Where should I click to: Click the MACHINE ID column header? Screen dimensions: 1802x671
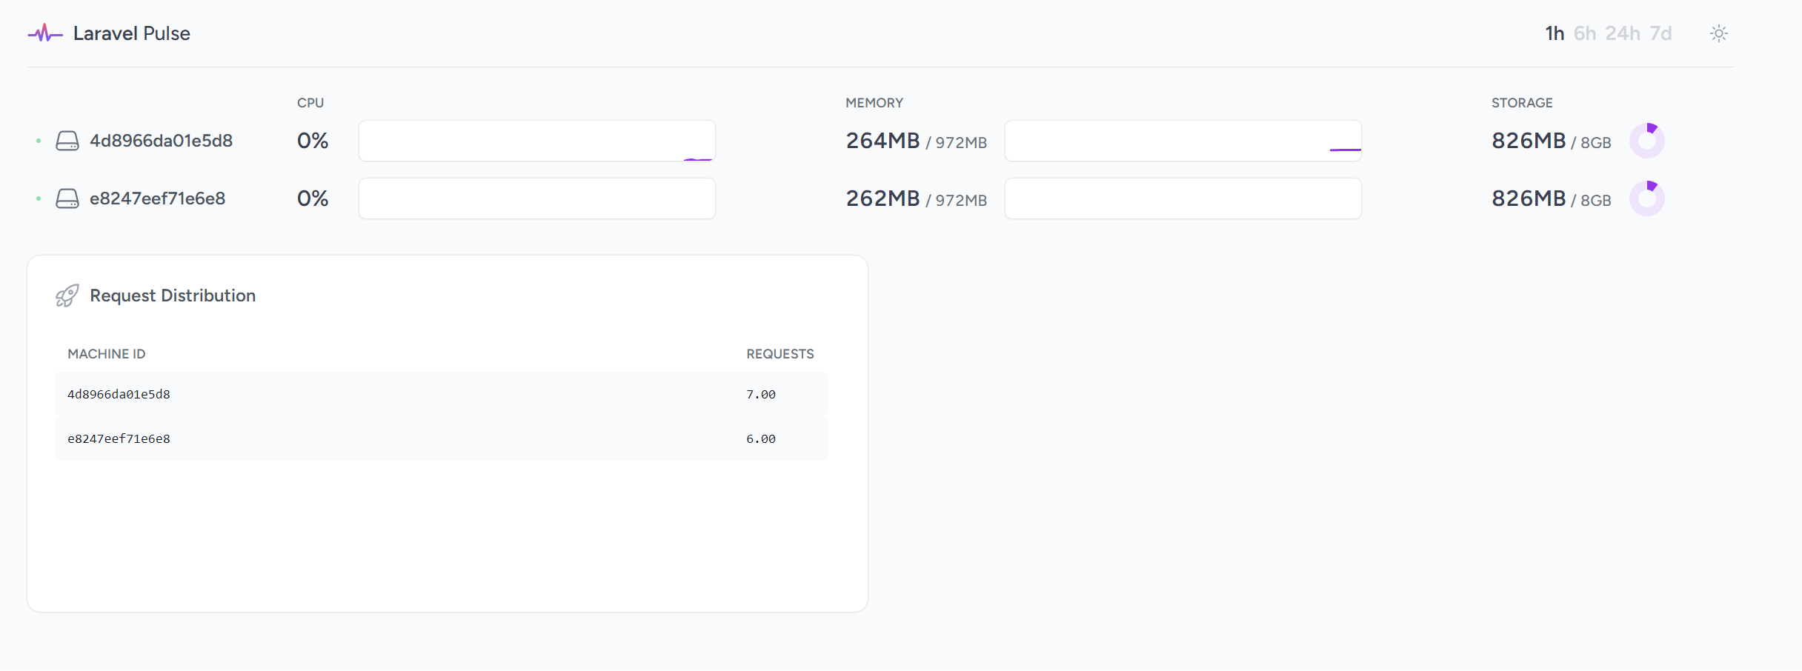(107, 354)
